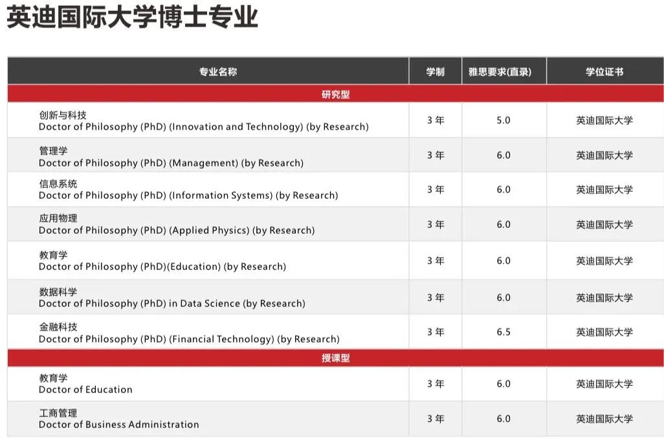The height and width of the screenshot is (439, 664).
Task: Click the PhD in Data Science text
Action: tap(172, 304)
